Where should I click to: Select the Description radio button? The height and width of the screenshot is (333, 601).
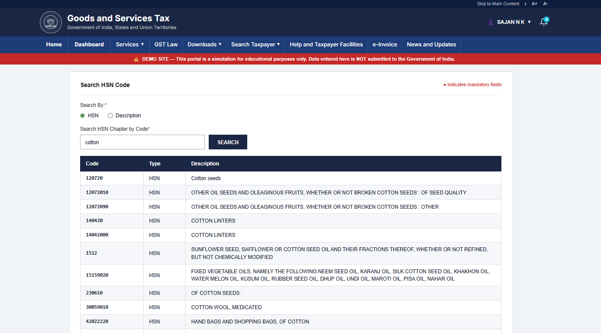coord(110,116)
